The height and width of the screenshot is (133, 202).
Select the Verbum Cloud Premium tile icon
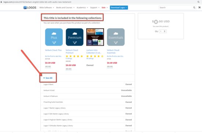tap(75, 37)
